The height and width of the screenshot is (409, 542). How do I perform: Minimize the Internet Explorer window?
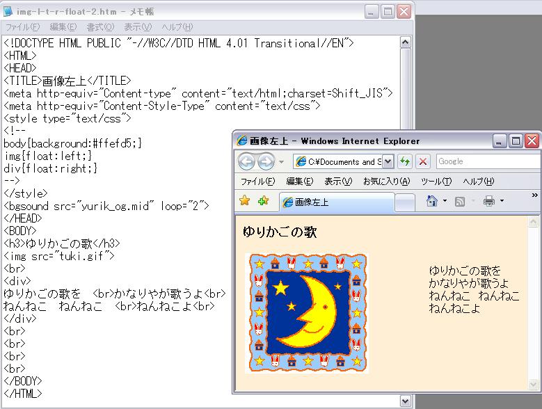(x=500, y=141)
